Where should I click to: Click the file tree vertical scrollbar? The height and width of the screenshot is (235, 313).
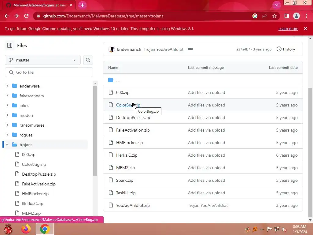[x=95, y=131]
